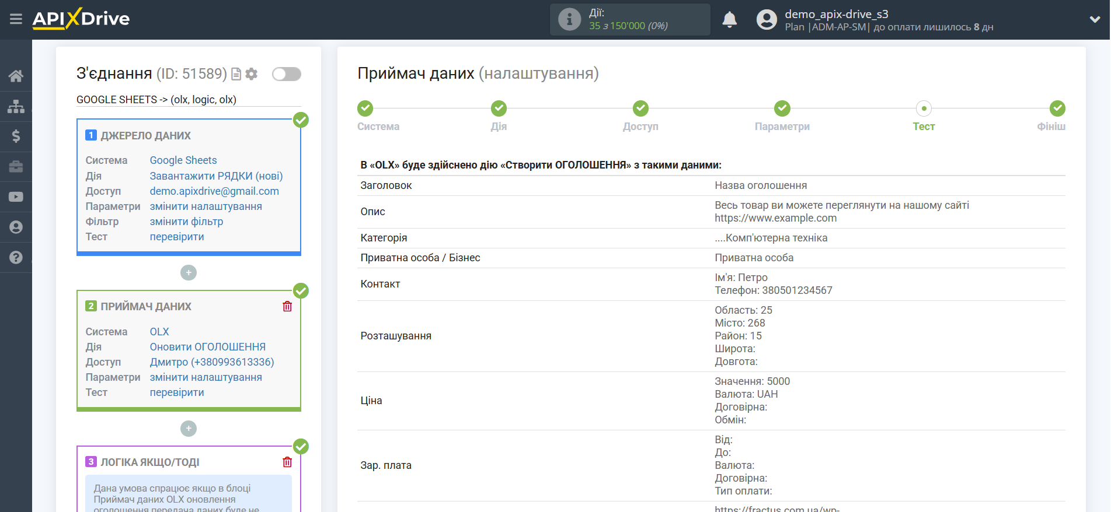1111x512 pixels.
Task: Click the Розташування row label
Action: coord(396,336)
